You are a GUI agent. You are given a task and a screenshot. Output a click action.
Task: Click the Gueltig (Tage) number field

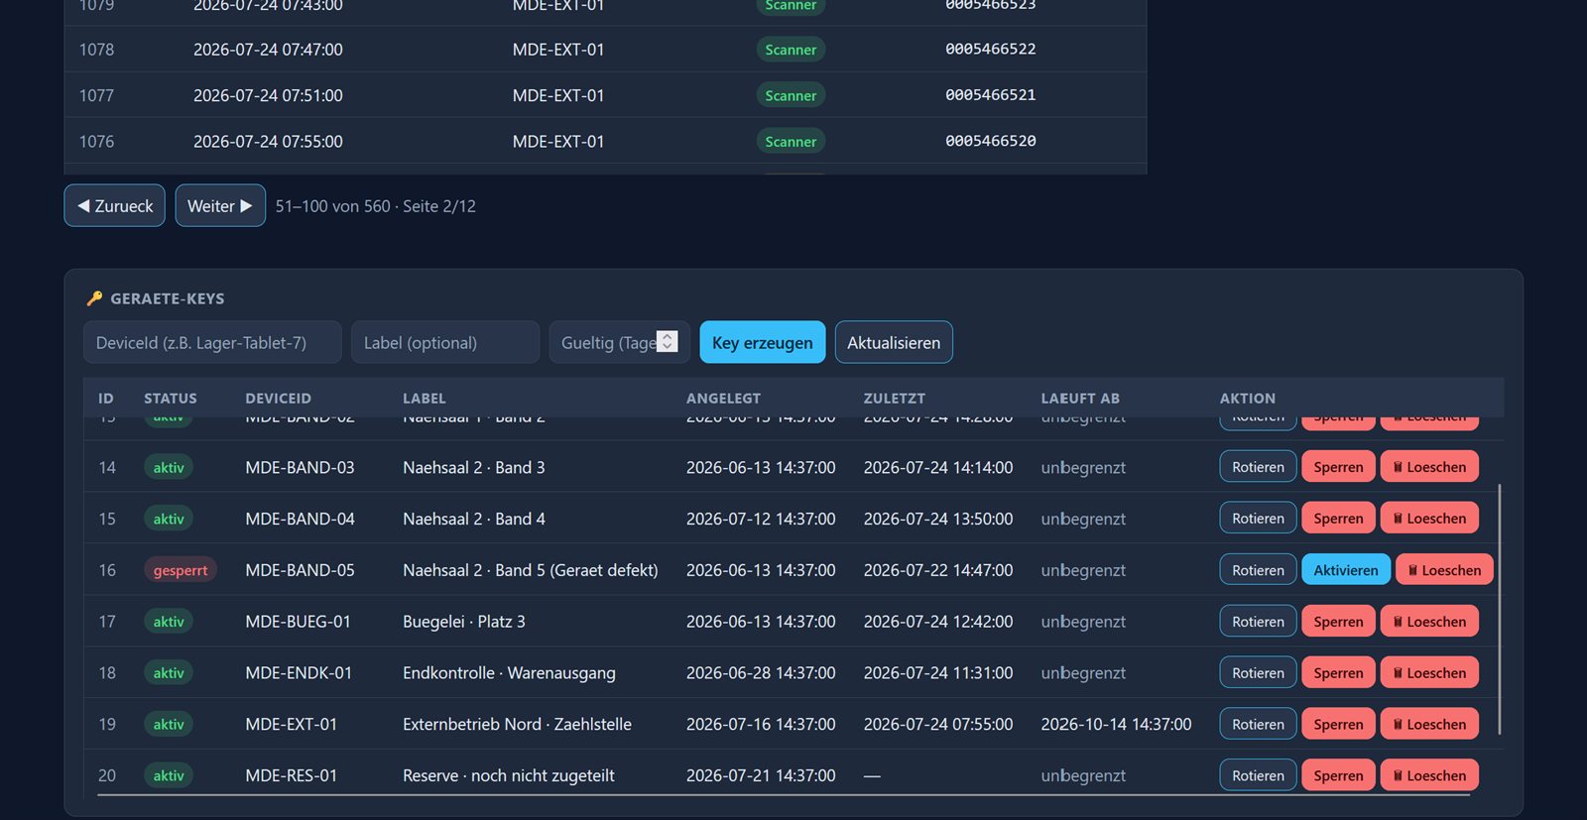pyautogui.click(x=619, y=342)
